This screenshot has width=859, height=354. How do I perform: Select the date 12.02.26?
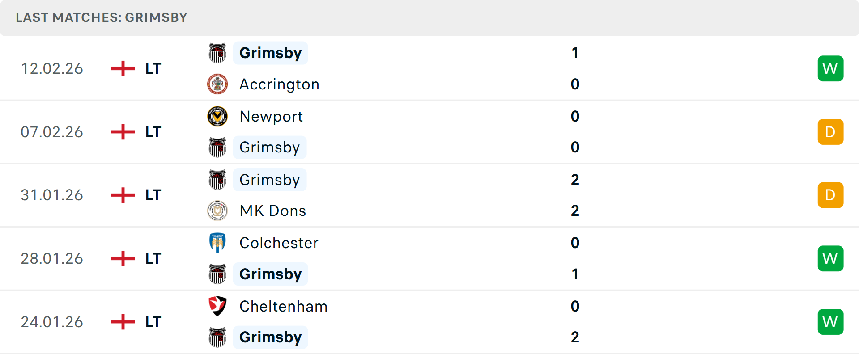(52, 68)
